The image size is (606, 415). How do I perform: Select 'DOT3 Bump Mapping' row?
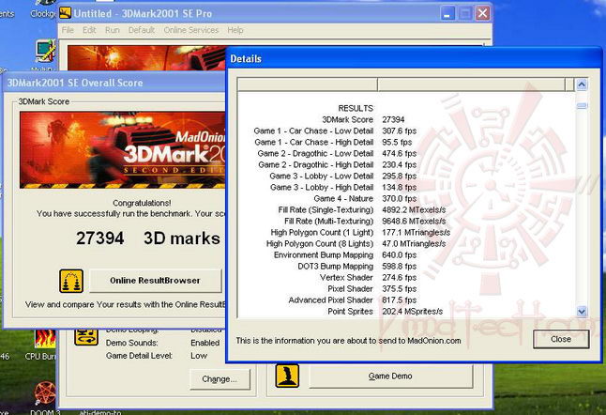coord(406,266)
